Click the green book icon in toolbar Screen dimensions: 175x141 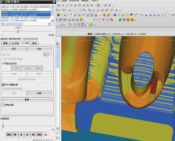tap(120, 20)
